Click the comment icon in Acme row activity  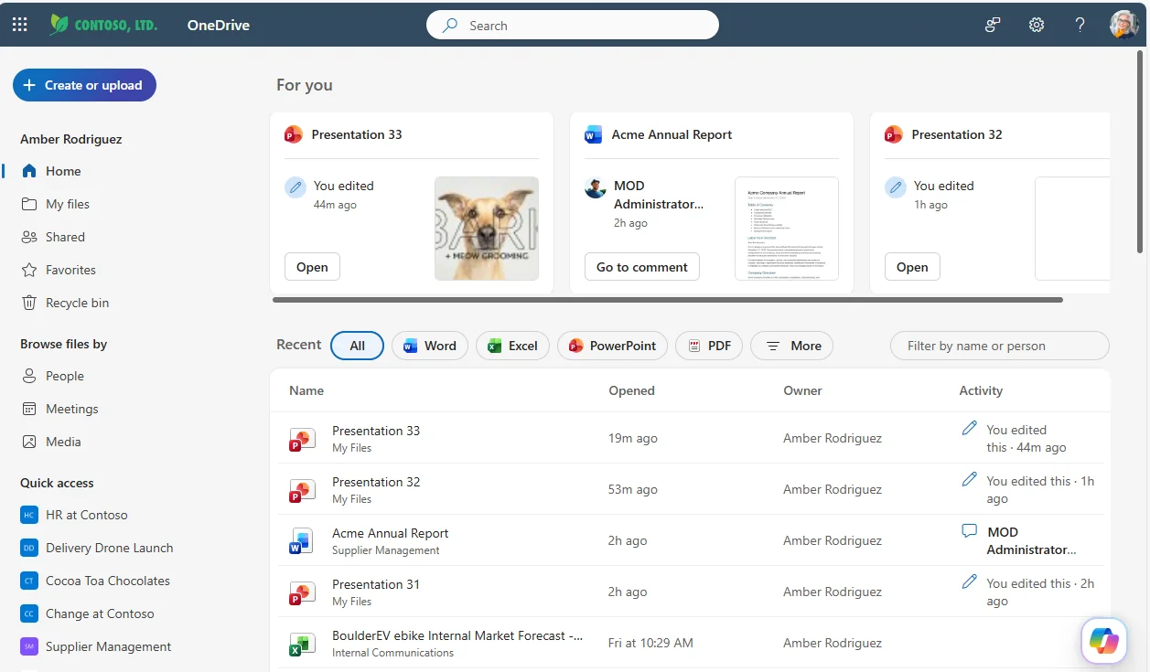(970, 530)
